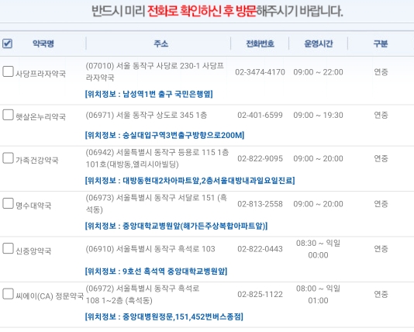This screenshot has width=414, height=332.
Task: Check the box for 씨에이(CA) 정문약국
Action: click(8, 294)
